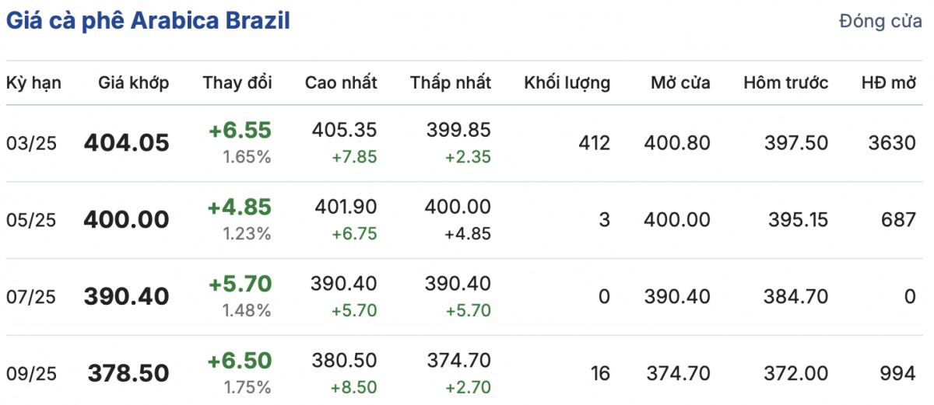
Task: Click the 404.05 matched price
Action: coord(126,144)
